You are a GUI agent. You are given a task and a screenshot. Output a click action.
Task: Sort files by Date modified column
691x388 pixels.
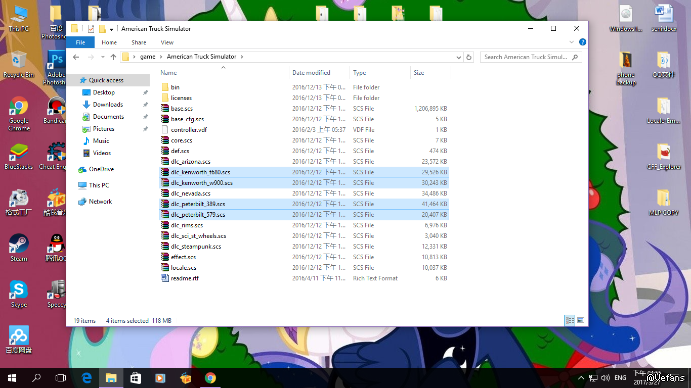tap(320, 73)
